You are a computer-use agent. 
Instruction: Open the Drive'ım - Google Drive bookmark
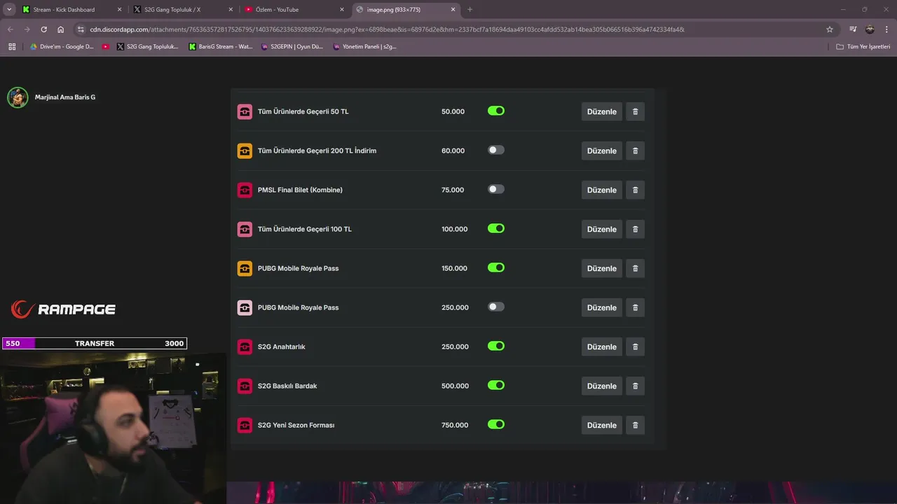(x=62, y=47)
